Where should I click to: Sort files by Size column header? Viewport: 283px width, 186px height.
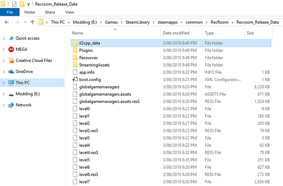coord(250,33)
